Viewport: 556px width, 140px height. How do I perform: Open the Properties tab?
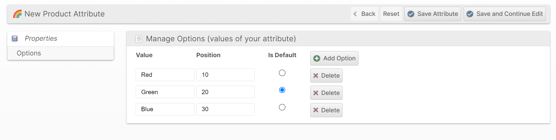[41, 38]
